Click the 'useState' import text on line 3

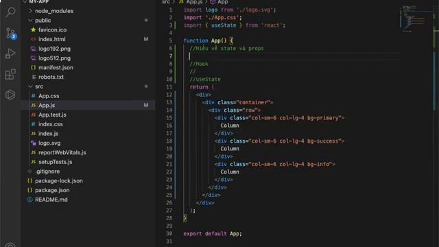pos(224,25)
